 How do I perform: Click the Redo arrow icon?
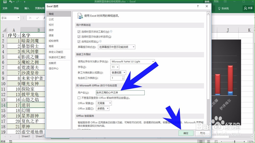(18, 2)
